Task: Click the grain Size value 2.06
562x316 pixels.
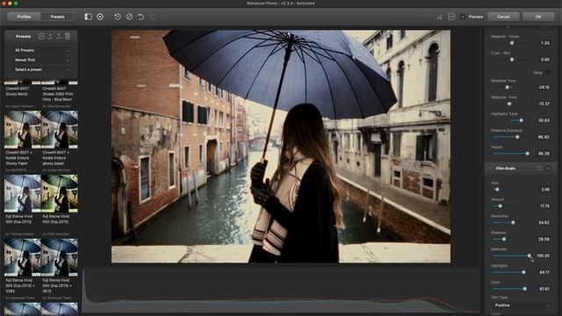Action: click(x=544, y=190)
